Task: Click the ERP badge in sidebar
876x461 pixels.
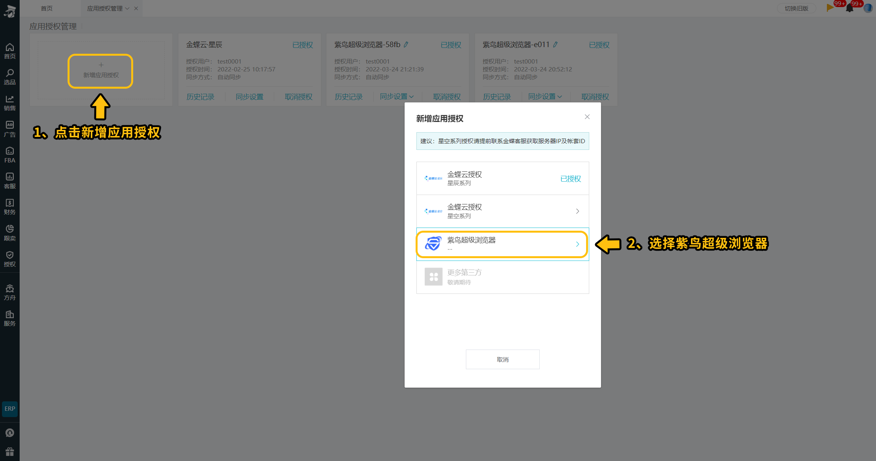Action: point(10,409)
